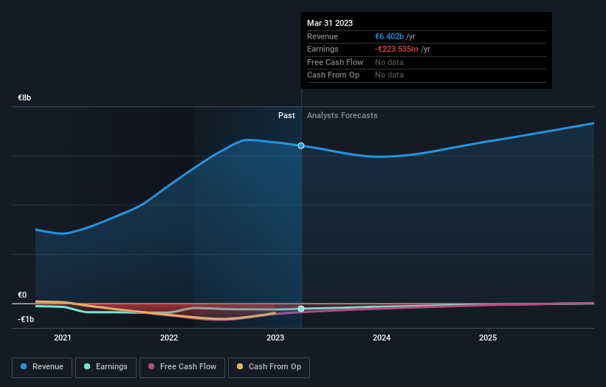Click the 2025 x-axis label
Image resolution: width=606 pixels, height=387 pixels.
(488, 338)
